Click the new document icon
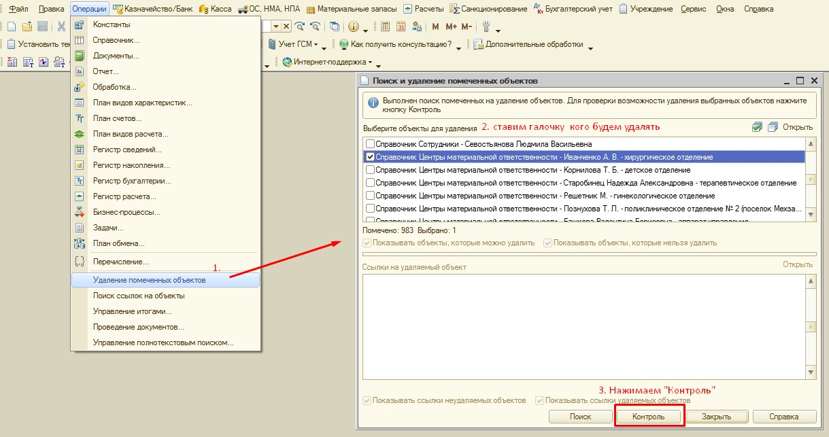This screenshot has height=437, width=829. coord(11,27)
